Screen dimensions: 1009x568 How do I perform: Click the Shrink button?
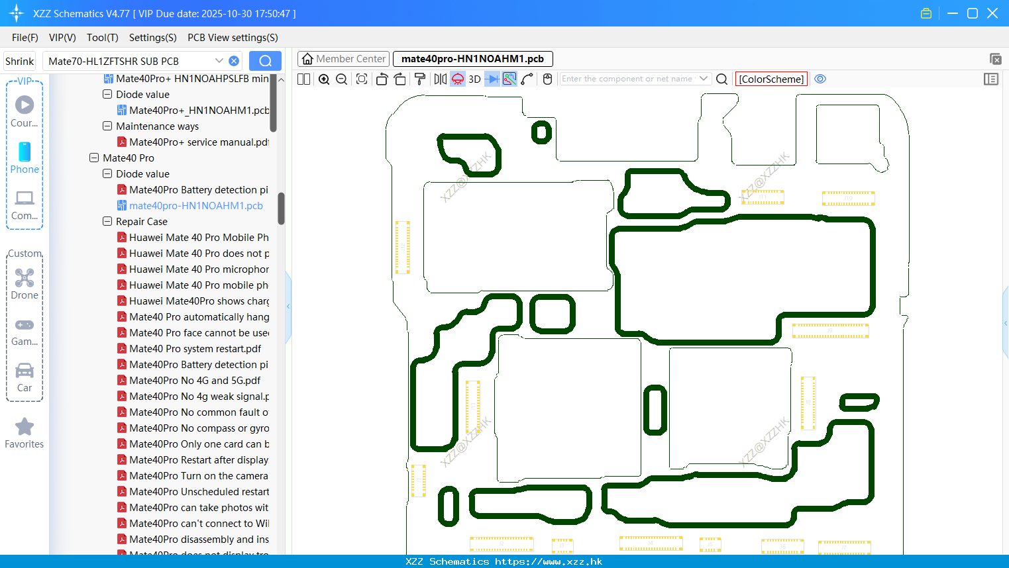click(x=19, y=61)
